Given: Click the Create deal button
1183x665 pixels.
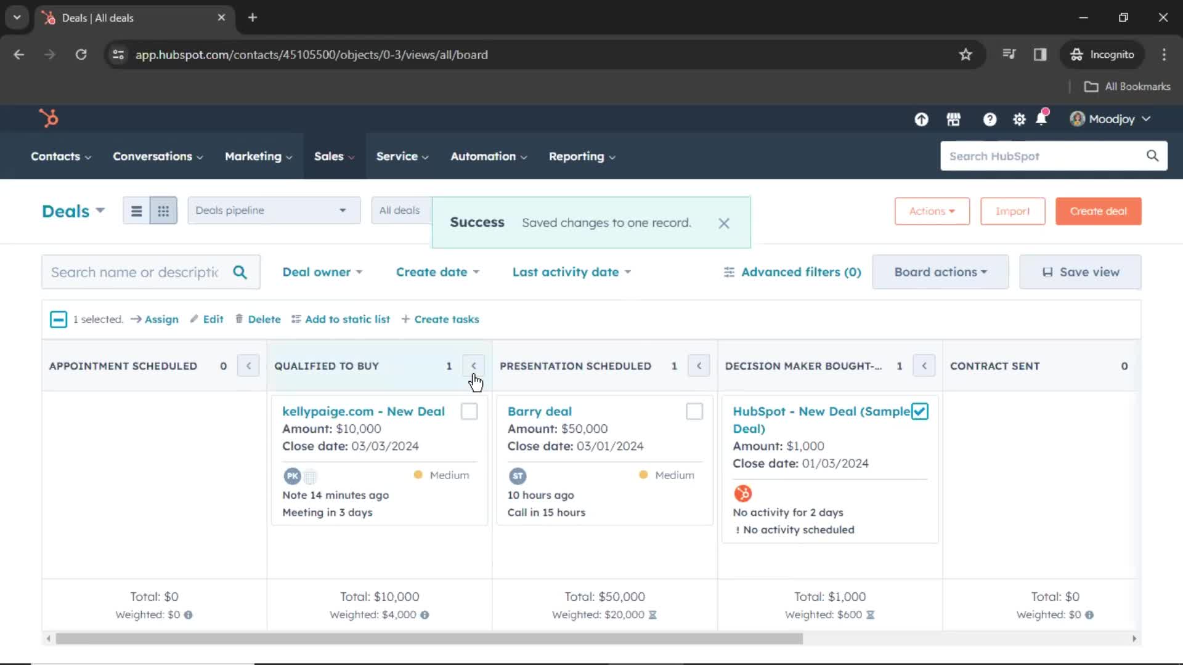Looking at the screenshot, I should click(1098, 211).
